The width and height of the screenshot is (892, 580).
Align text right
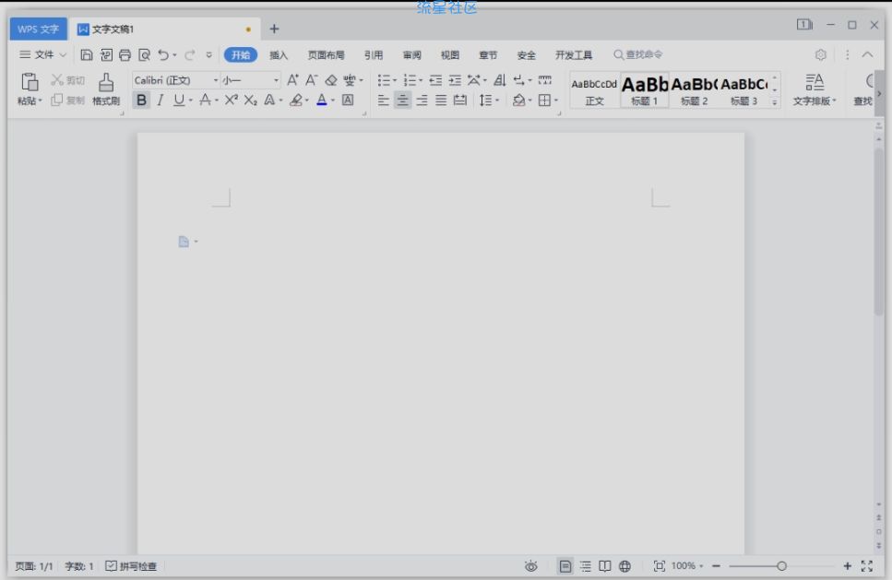coord(422,101)
